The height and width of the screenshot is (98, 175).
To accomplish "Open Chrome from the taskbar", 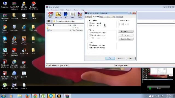I will click(x=35, y=96).
